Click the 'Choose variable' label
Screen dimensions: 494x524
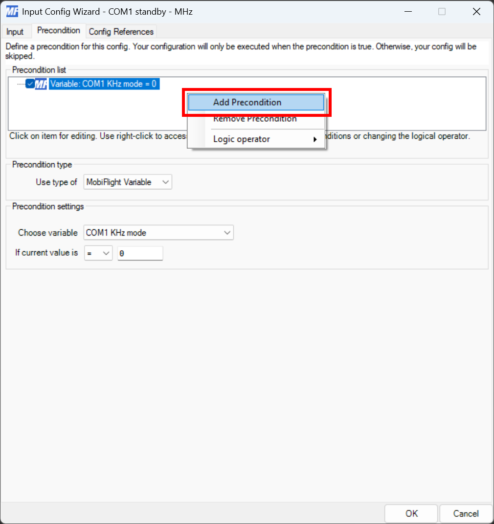pyautogui.click(x=48, y=233)
